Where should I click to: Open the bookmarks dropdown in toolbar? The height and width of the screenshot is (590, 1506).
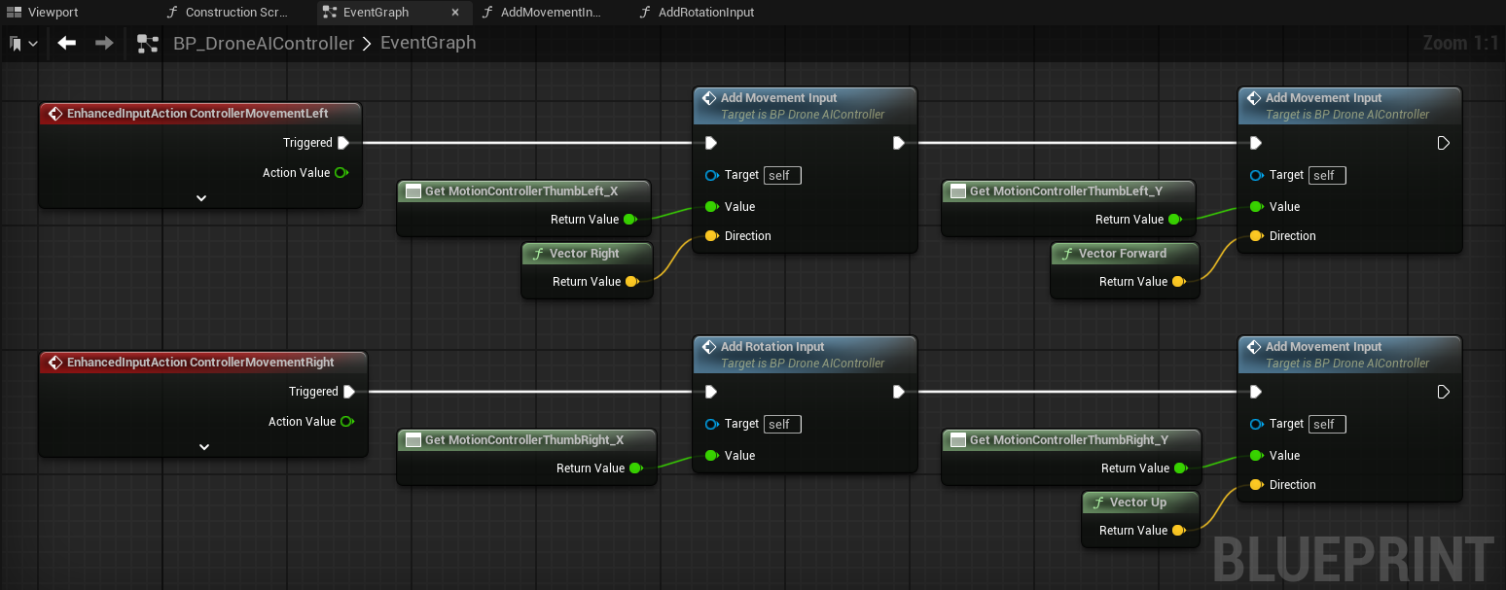point(23,44)
